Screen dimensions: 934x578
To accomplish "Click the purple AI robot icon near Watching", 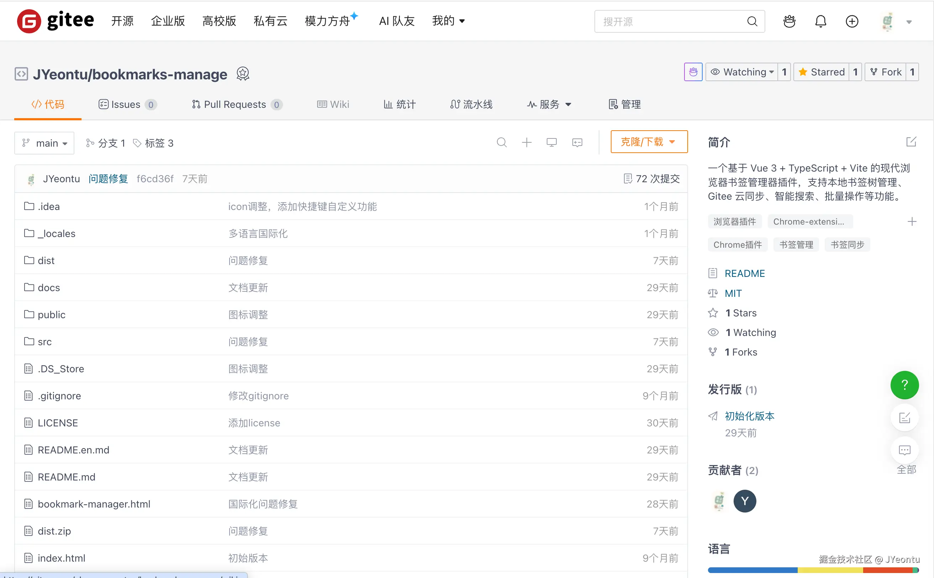I will pyautogui.click(x=693, y=72).
